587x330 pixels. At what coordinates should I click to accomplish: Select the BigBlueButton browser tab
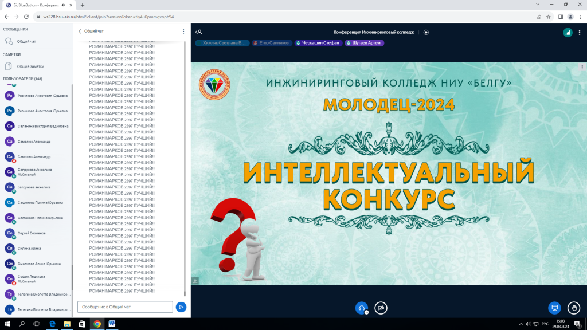[37, 5]
